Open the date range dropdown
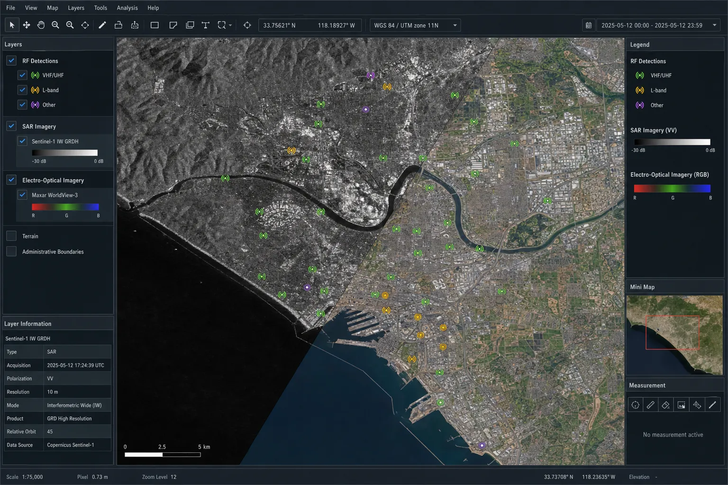The width and height of the screenshot is (728, 485). click(x=658, y=26)
